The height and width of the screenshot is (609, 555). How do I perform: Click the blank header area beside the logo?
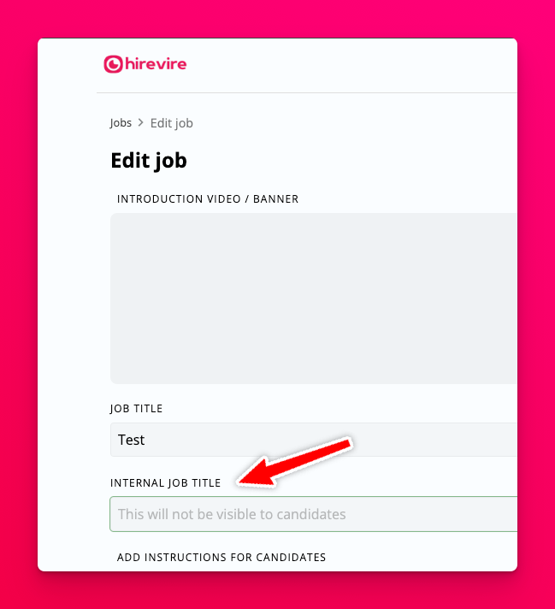tap(350, 64)
